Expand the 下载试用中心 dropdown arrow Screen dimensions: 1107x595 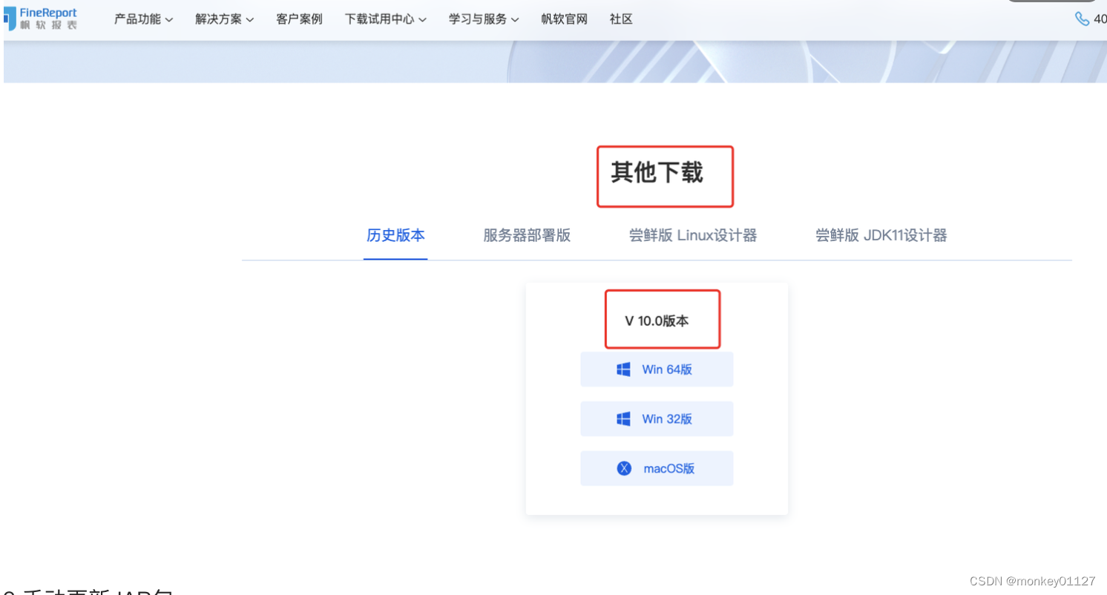pyautogui.click(x=423, y=20)
